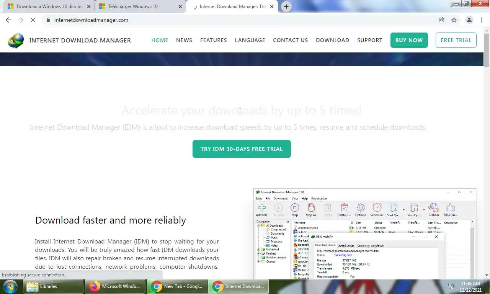Image resolution: width=490 pixels, height=294 pixels.
Task: Open Libraries from the taskbar
Action: click(54, 286)
